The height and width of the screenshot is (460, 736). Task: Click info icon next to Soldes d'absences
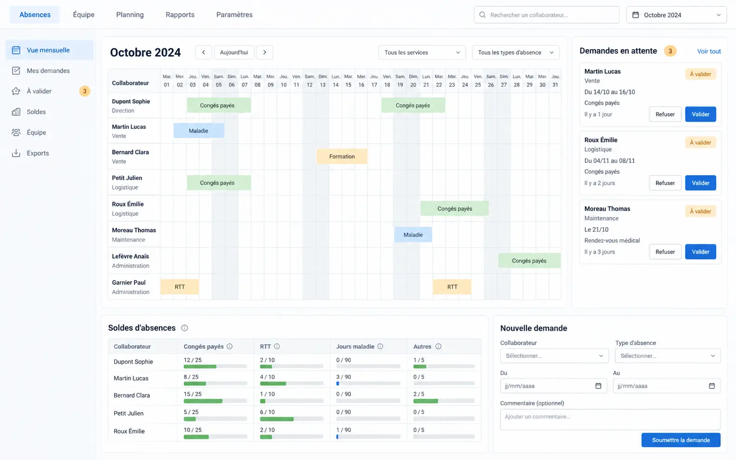185,328
